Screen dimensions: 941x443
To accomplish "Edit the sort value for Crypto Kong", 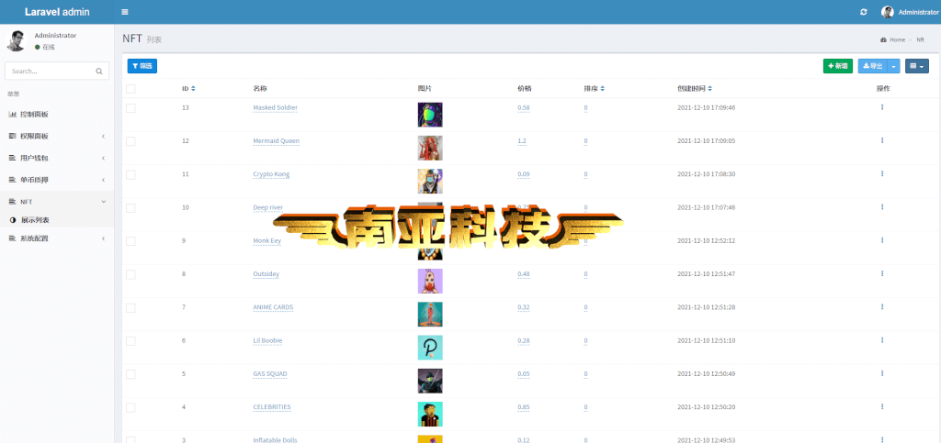I will 585,175.
